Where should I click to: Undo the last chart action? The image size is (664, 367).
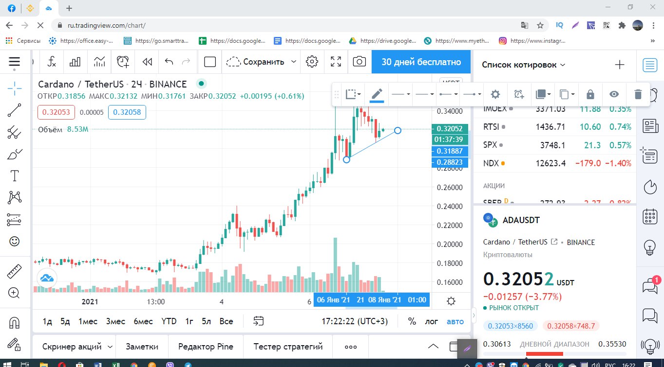[169, 62]
